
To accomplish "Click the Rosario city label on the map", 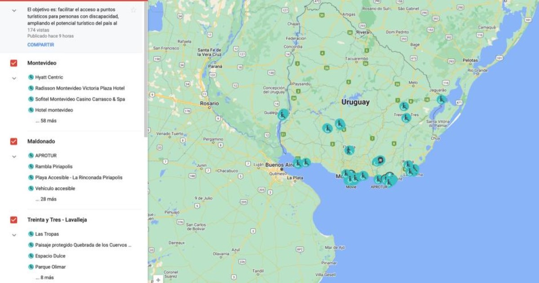I will [x=209, y=104].
